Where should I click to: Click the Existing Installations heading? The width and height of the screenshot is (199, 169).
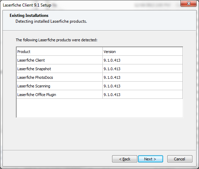click(29, 15)
